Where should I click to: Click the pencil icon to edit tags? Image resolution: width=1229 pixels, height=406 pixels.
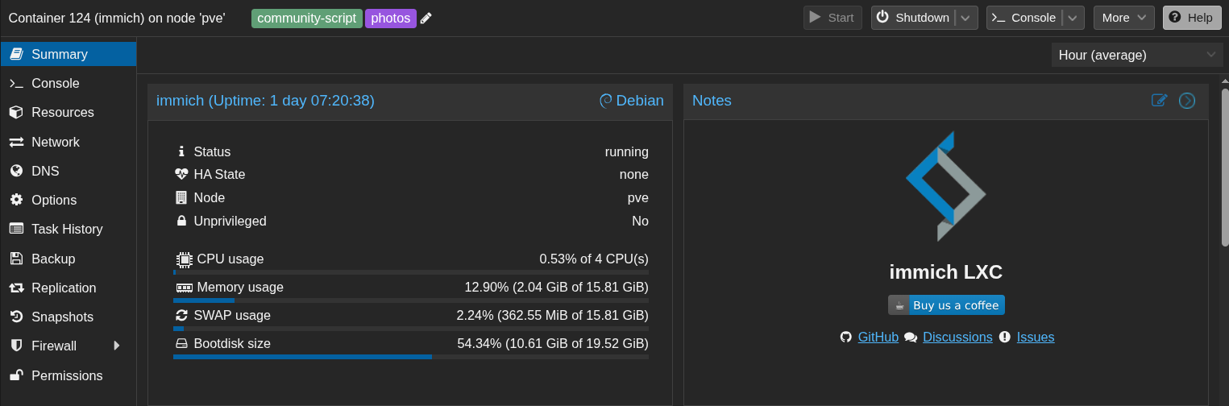tap(426, 19)
